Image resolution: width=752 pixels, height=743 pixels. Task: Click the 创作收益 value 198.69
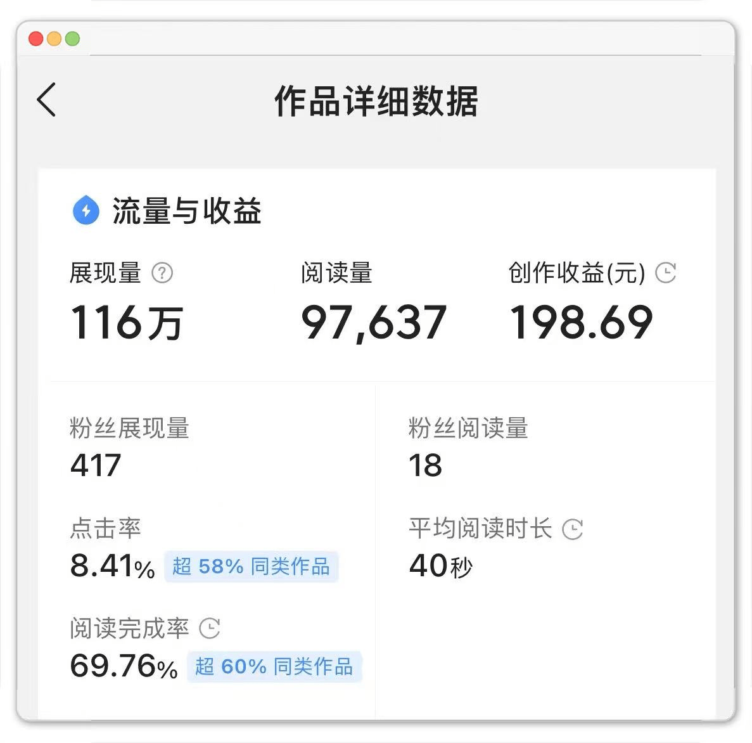coord(581,322)
